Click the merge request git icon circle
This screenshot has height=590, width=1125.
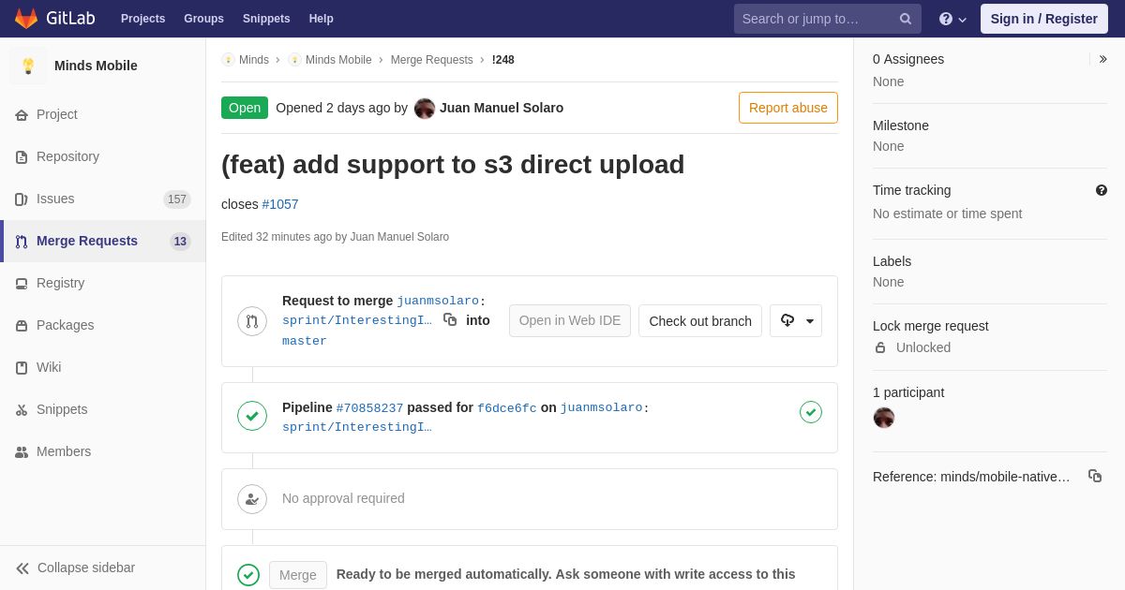[252, 321]
